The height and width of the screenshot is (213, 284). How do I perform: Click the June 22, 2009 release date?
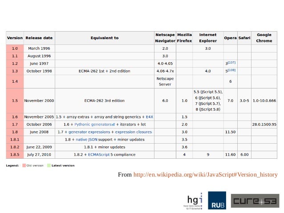pyautogui.click(x=39, y=147)
